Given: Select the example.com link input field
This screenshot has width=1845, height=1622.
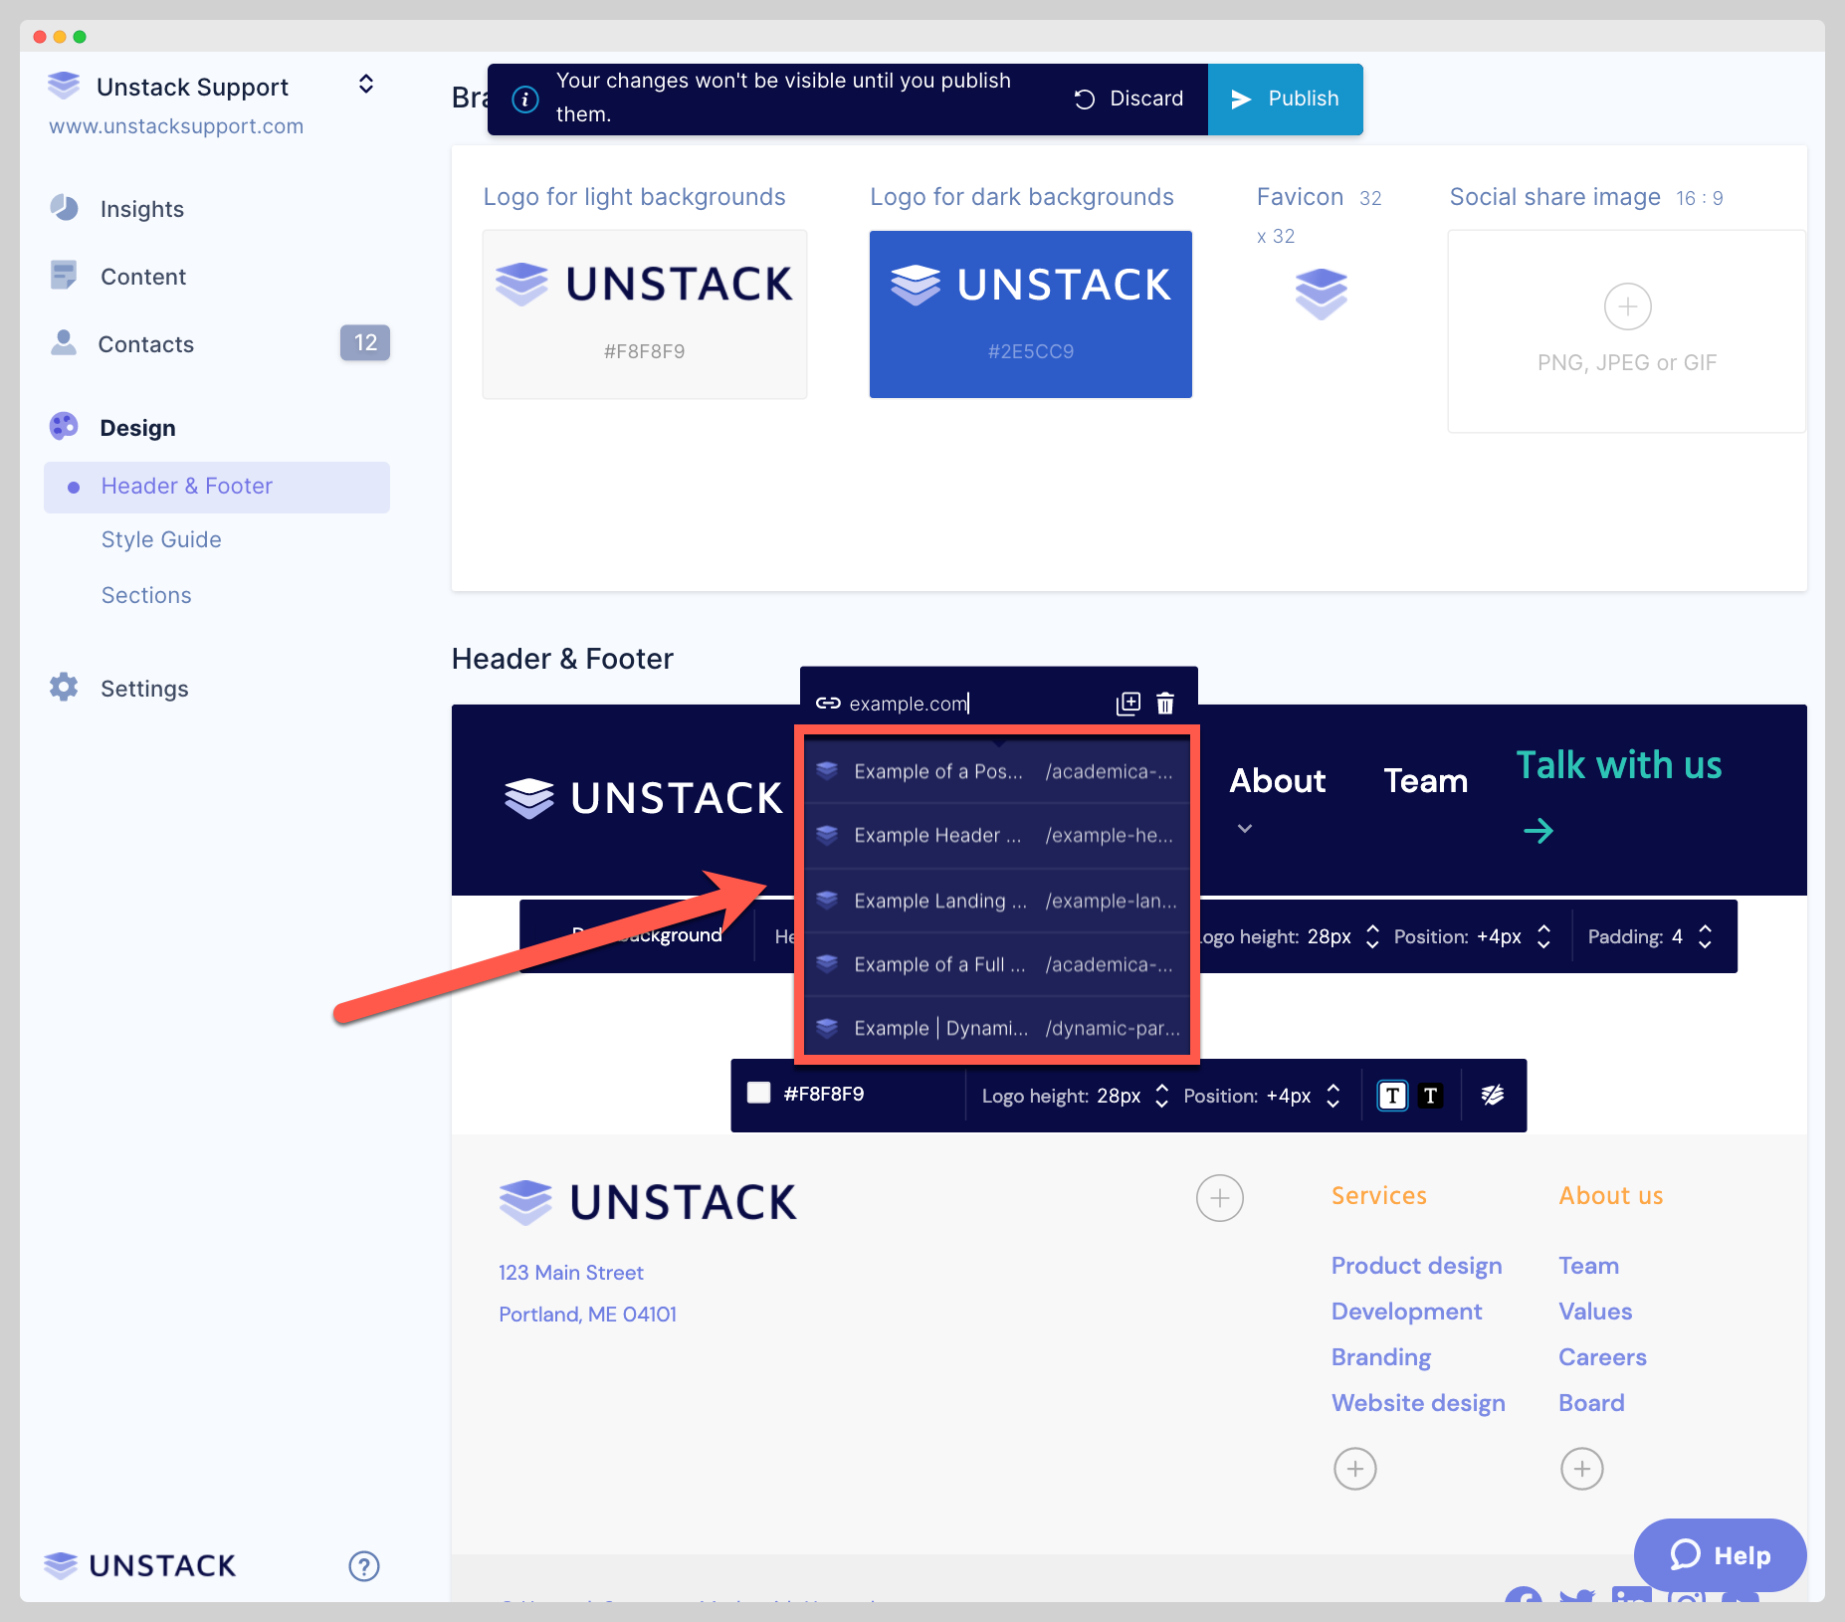Looking at the screenshot, I should 908,703.
